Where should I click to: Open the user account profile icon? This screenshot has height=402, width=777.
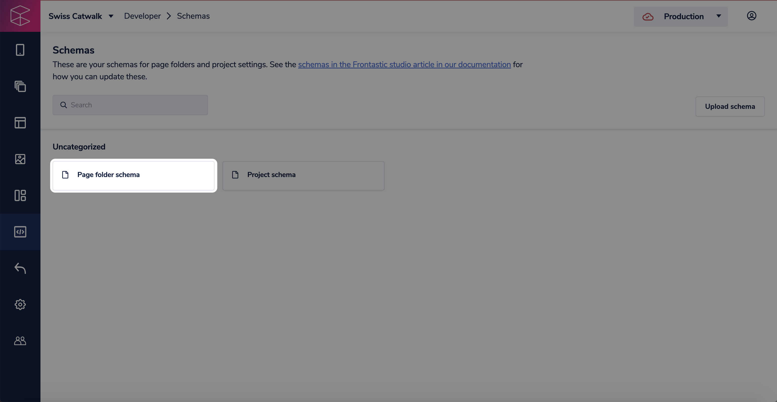click(x=751, y=16)
